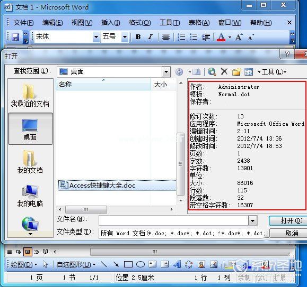Click the file list vertical scrollbar thumb

[180, 164]
